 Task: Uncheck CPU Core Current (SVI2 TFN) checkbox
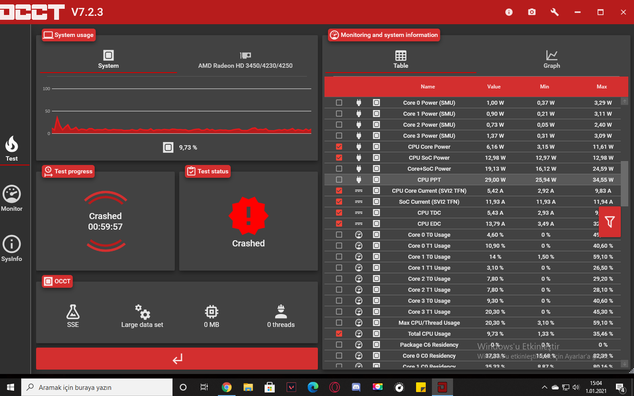click(x=339, y=191)
